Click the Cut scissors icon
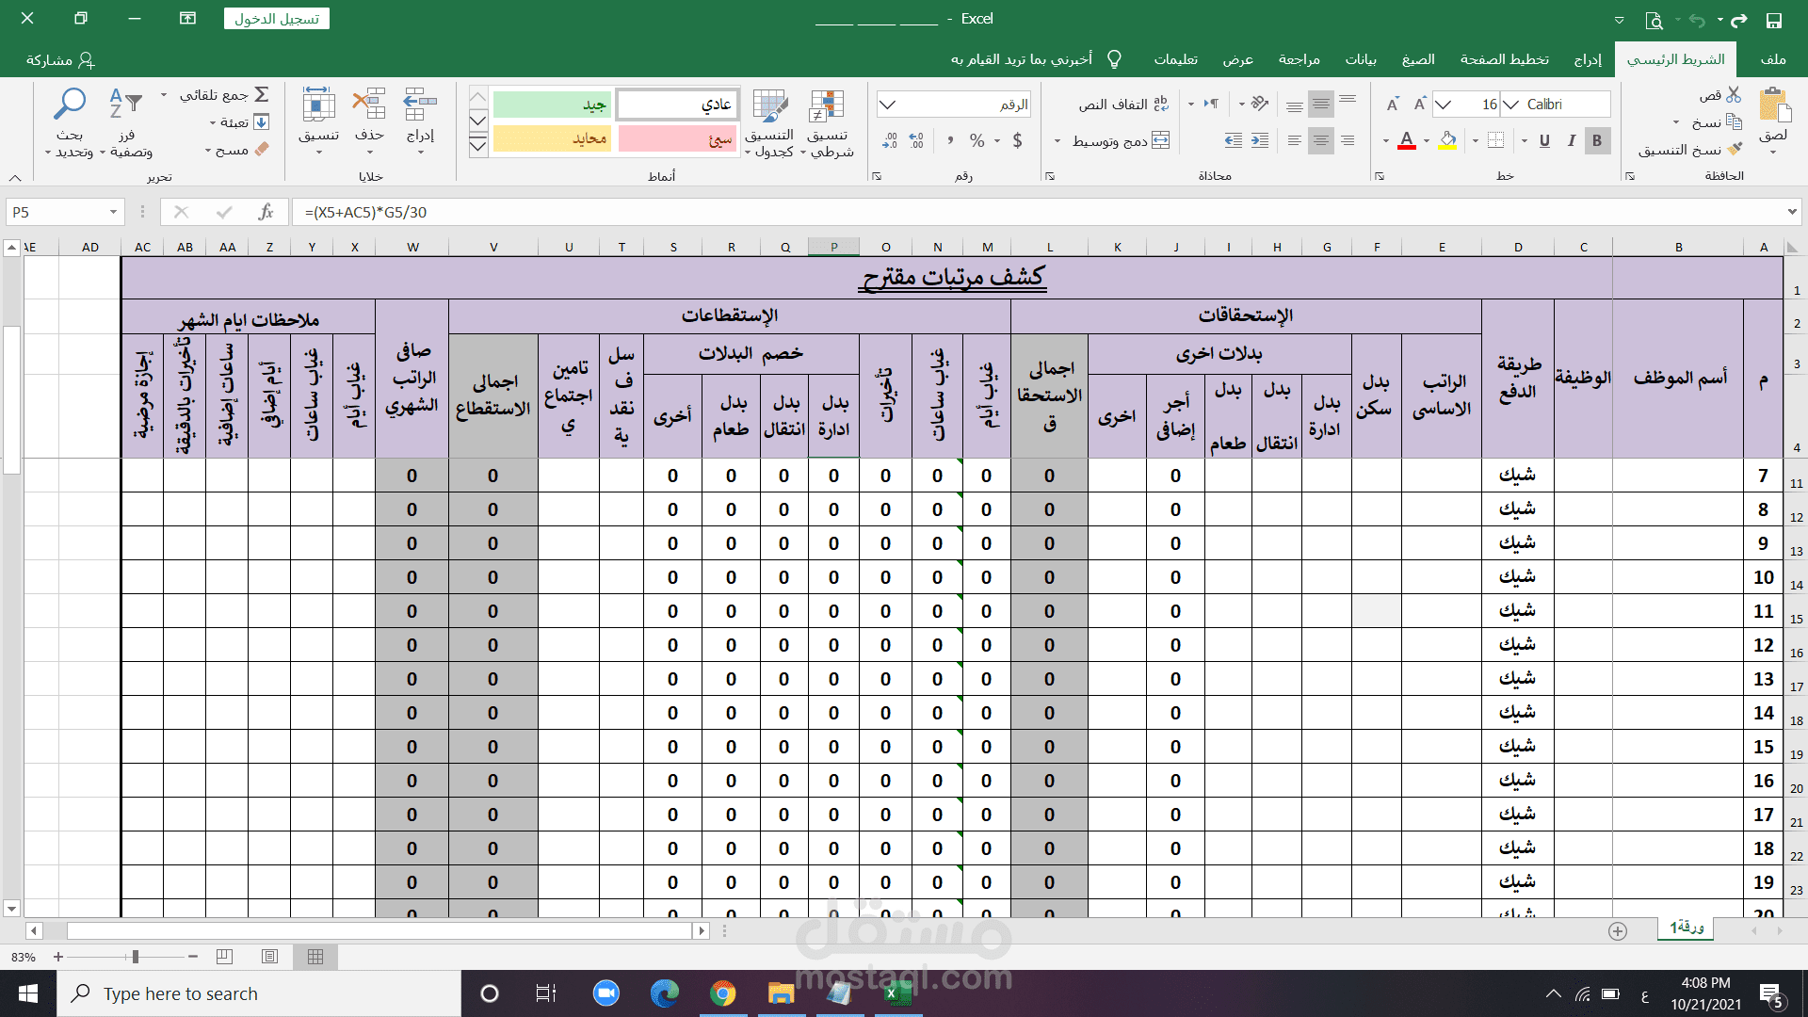 [1734, 95]
